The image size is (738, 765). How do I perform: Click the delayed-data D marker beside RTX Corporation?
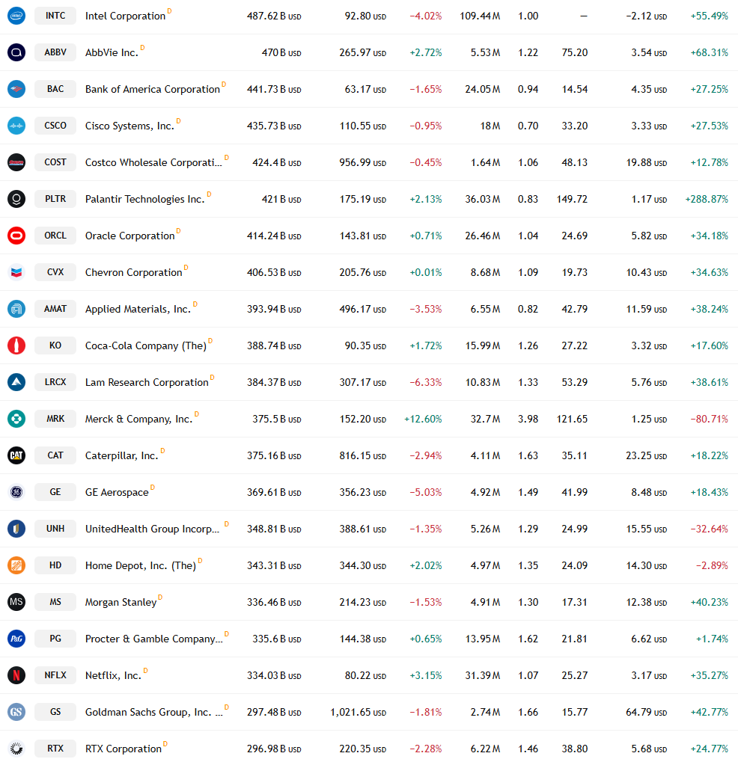(165, 743)
